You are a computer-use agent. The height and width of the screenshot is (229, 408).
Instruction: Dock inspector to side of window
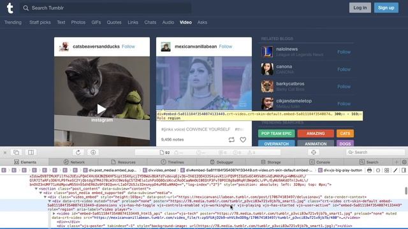pos(31,153)
